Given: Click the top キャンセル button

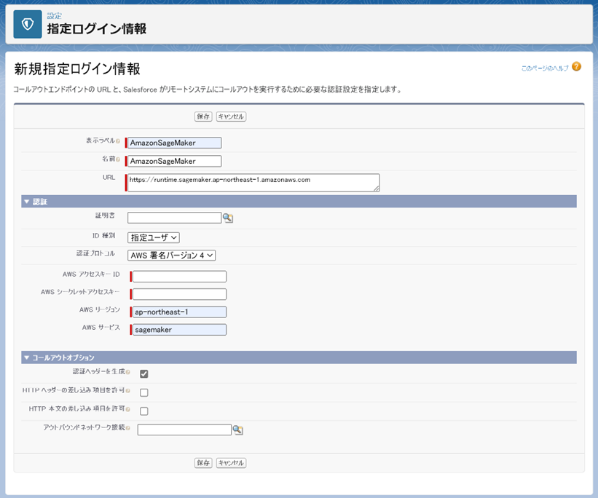Looking at the screenshot, I should coord(231,116).
